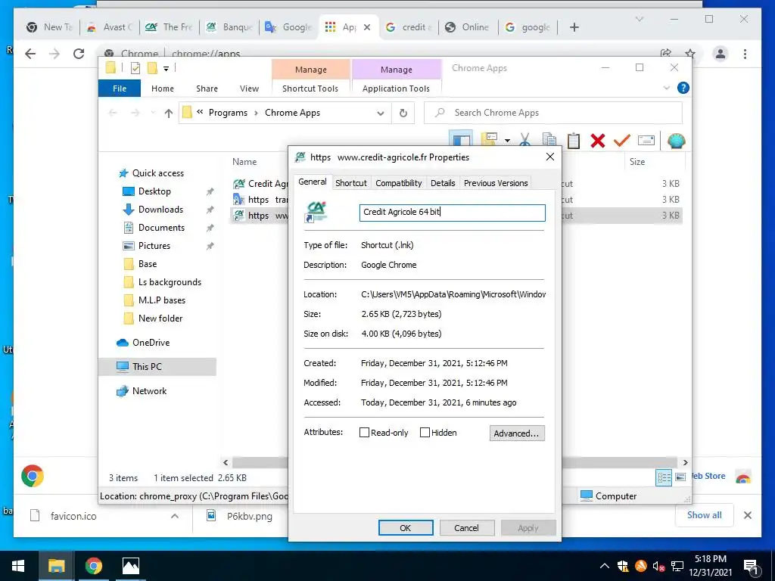Click the Copy icon in Explorer toolbar
The width and height of the screenshot is (775, 581).
click(549, 141)
